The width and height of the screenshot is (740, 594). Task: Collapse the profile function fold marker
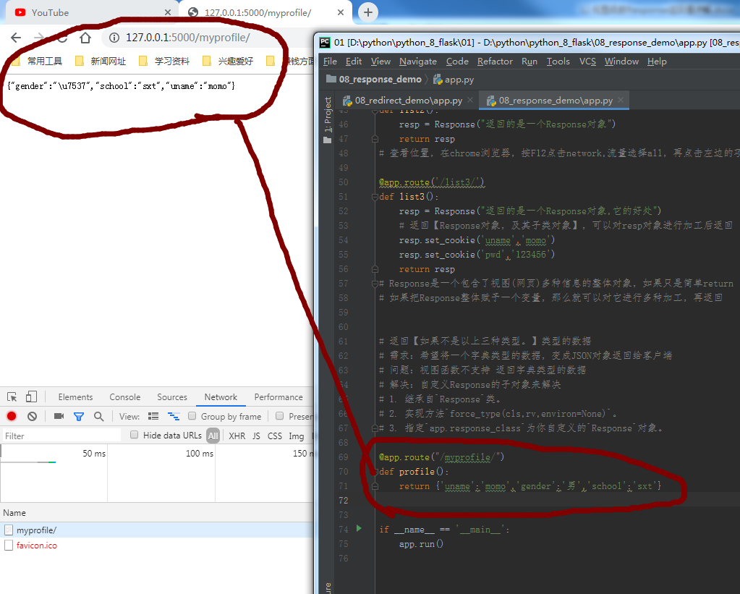click(x=375, y=472)
